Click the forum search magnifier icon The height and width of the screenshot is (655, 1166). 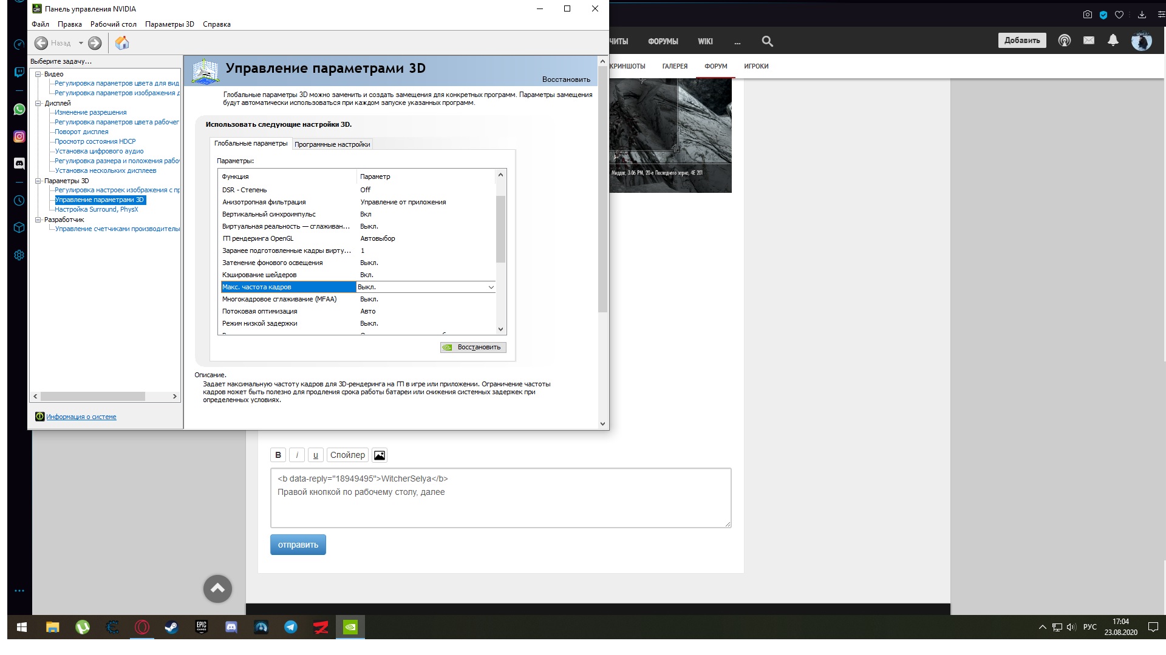click(767, 41)
